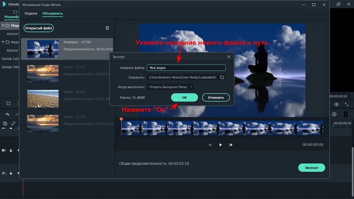Select the Объединить tab

click(x=52, y=13)
